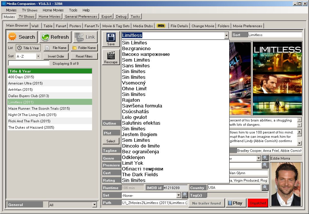Open the Debug tab
Viewport: 309px width, 214px height.
coord(121,17)
